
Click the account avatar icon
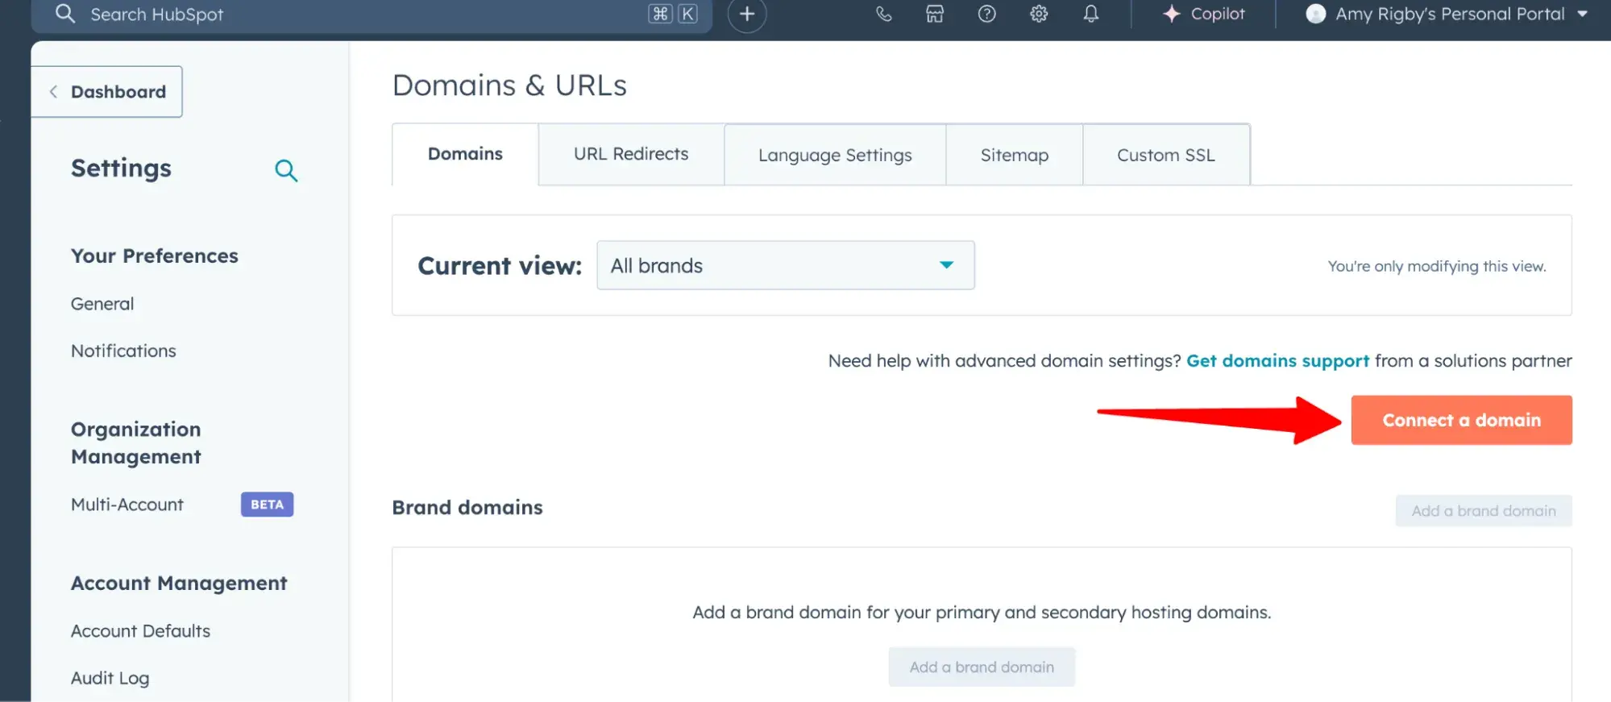coord(1316,14)
